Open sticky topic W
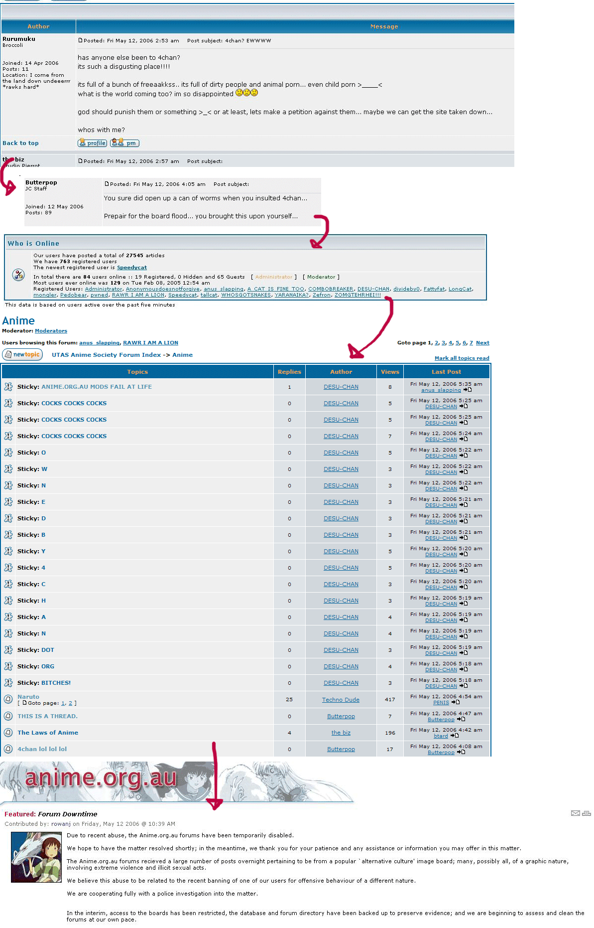Image resolution: width=594 pixels, height=928 pixels. pyautogui.click(x=44, y=469)
